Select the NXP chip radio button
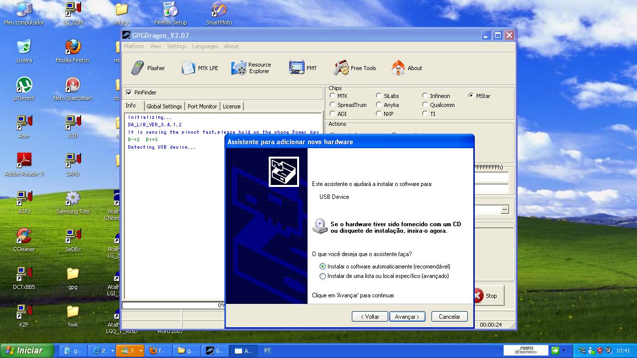 tap(379, 113)
